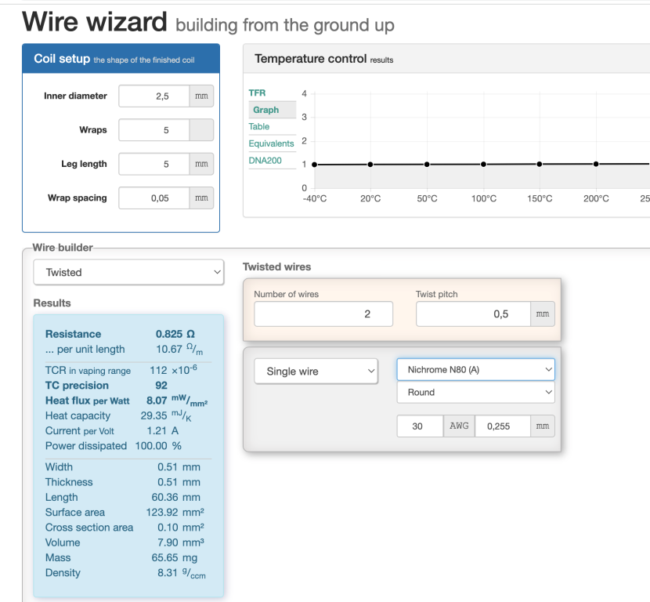This screenshot has height=602, width=650.
Task: Click the Resistance value 0.825 Ω
Action: coord(175,335)
